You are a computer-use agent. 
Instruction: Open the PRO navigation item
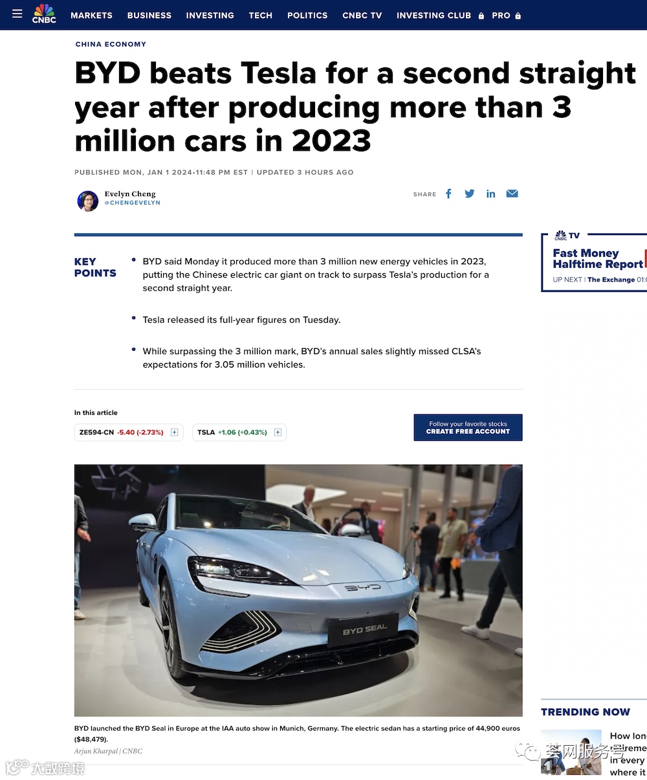[x=501, y=15]
